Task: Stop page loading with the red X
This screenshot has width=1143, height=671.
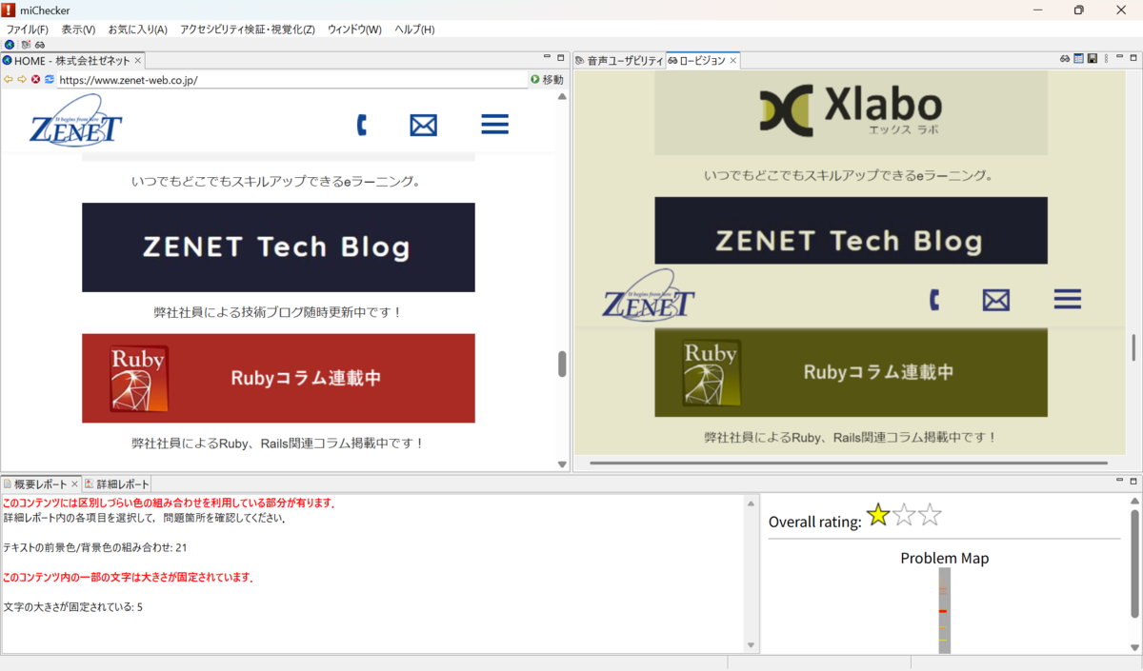Action: coord(35,80)
